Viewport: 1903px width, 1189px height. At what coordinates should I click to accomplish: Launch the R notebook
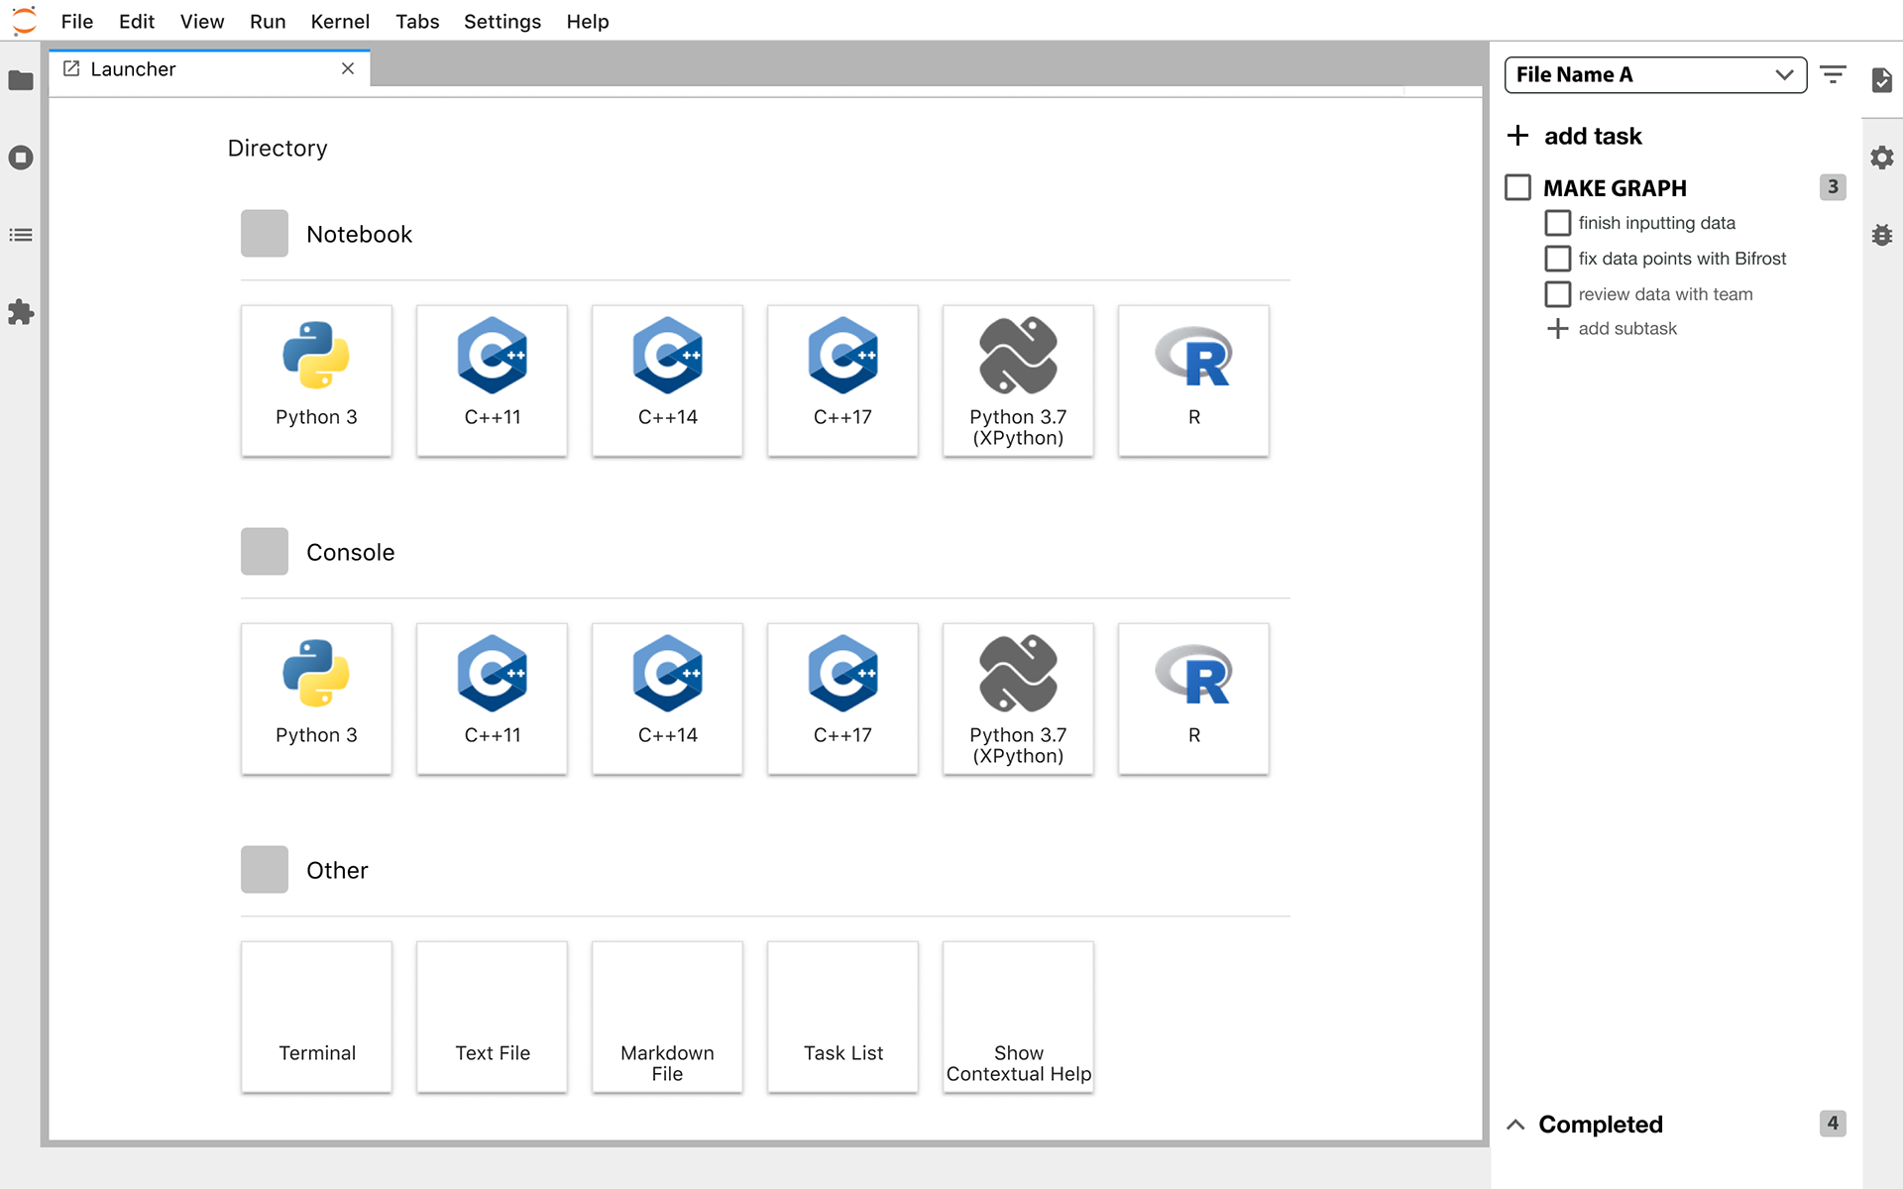tap(1193, 380)
